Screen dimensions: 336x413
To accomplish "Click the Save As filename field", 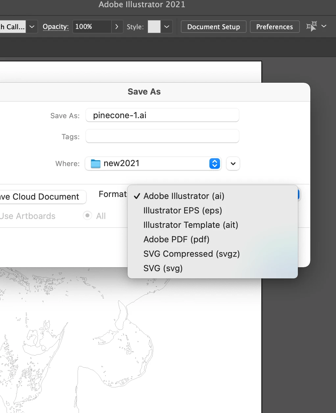I will click(162, 115).
